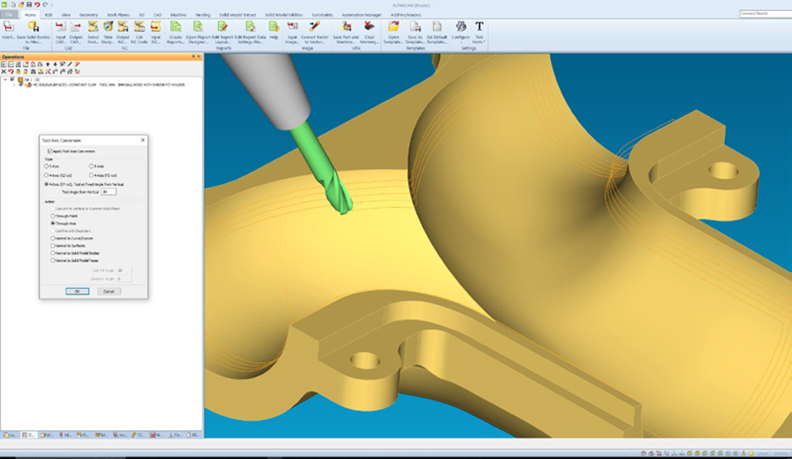Expand the NC Solid/Surfaces operation row

coord(14,85)
